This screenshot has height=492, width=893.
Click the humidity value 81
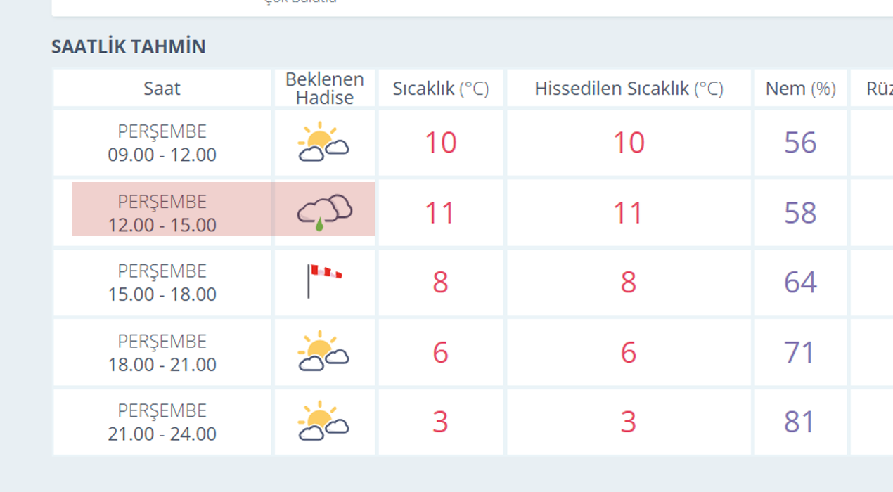tap(800, 422)
